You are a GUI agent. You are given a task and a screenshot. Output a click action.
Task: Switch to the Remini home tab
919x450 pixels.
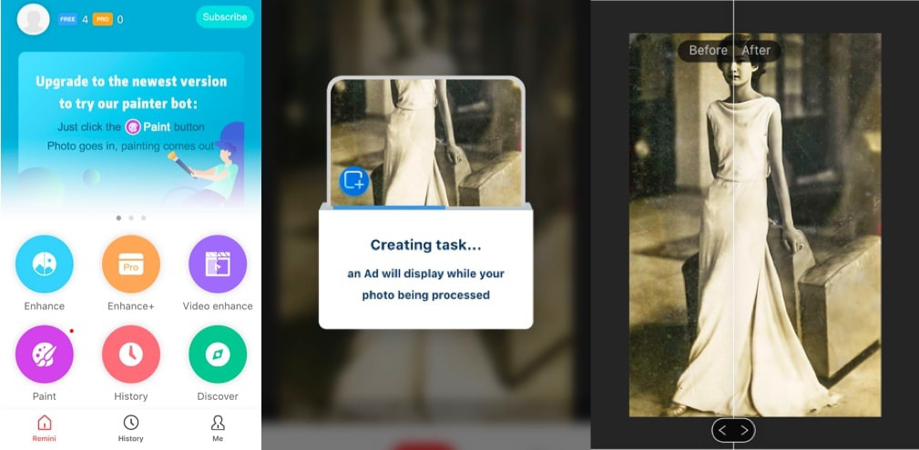pyautogui.click(x=44, y=428)
